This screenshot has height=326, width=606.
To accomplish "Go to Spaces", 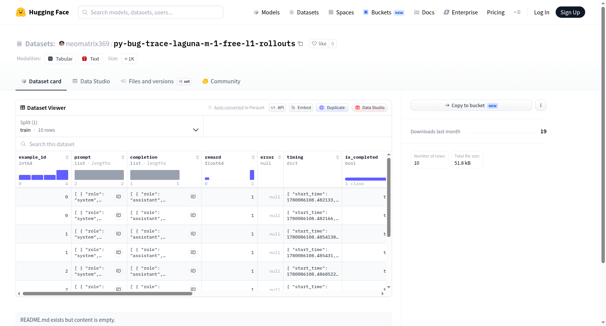I will 341,12.
